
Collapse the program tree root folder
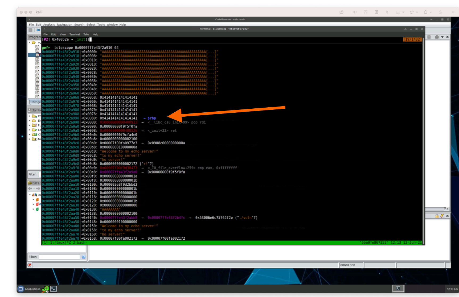pyautogui.click(x=30, y=43)
